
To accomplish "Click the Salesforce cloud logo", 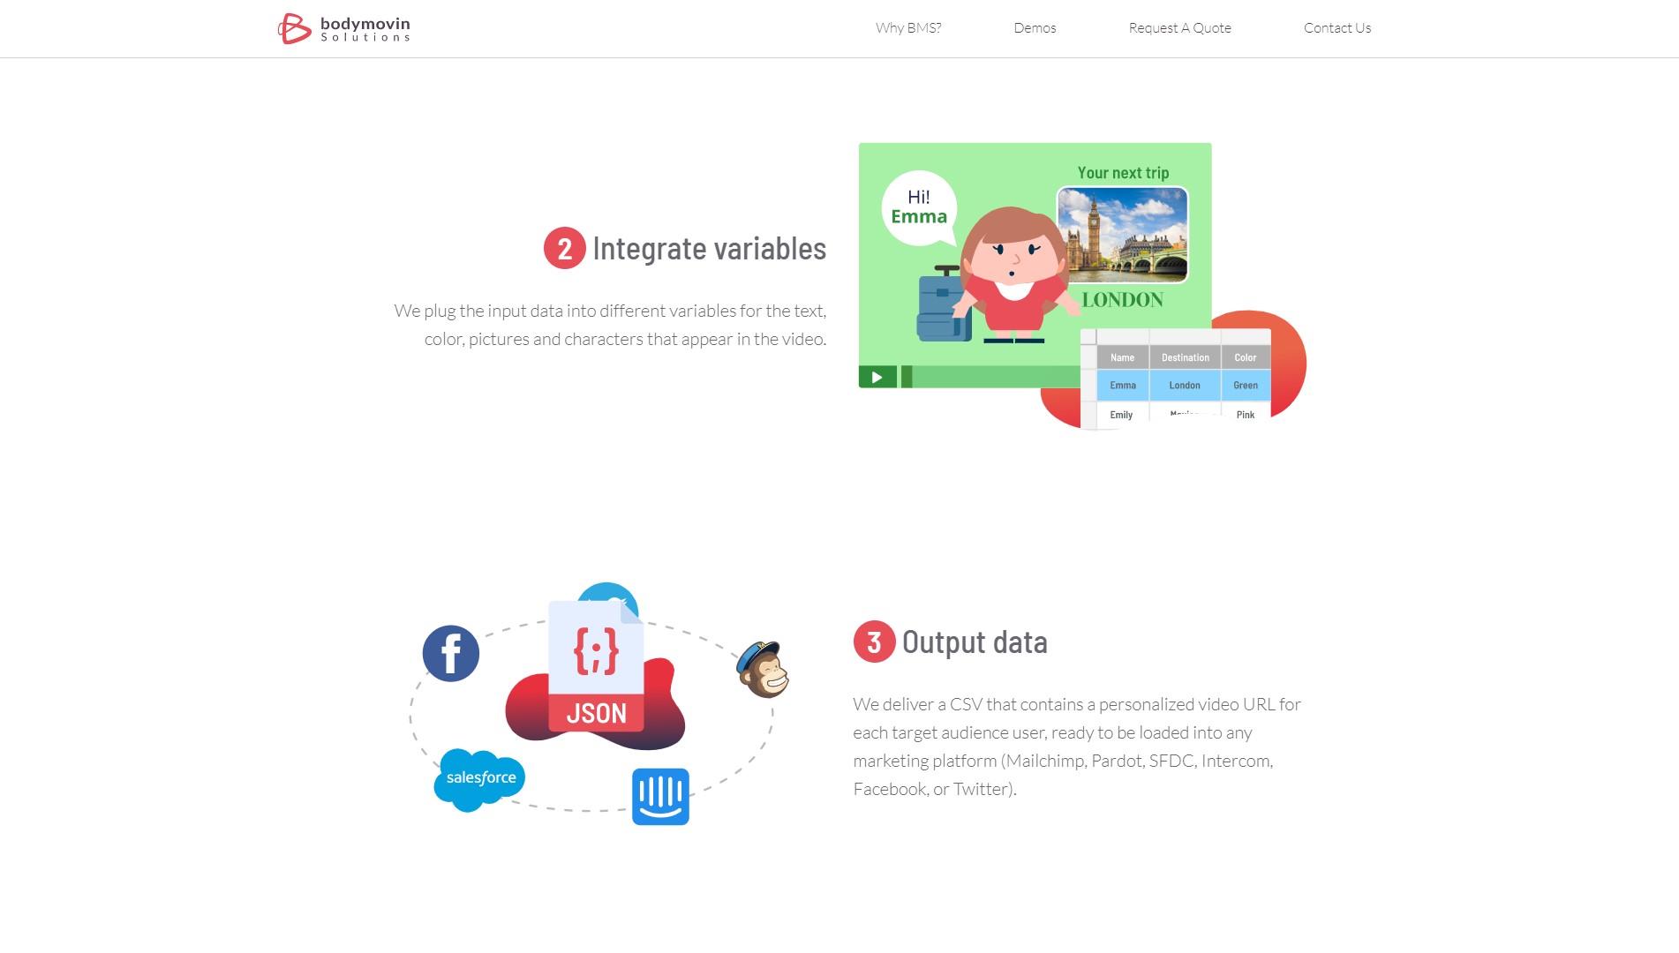I will 479,779.
